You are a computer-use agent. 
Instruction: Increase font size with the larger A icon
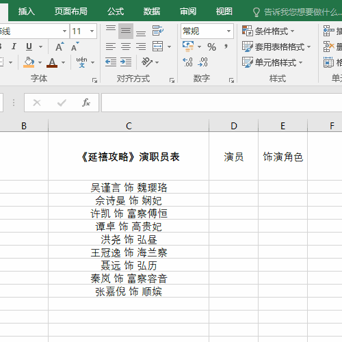pos(60,47)
